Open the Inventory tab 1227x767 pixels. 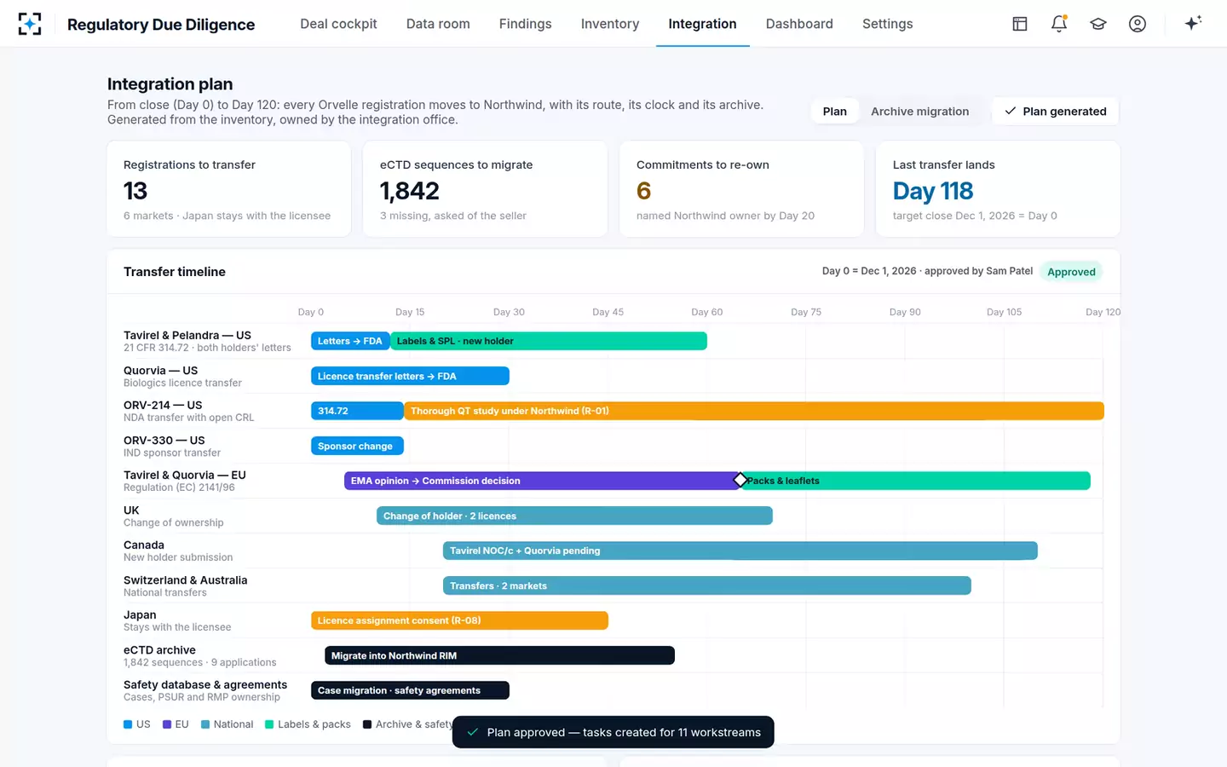610,24
